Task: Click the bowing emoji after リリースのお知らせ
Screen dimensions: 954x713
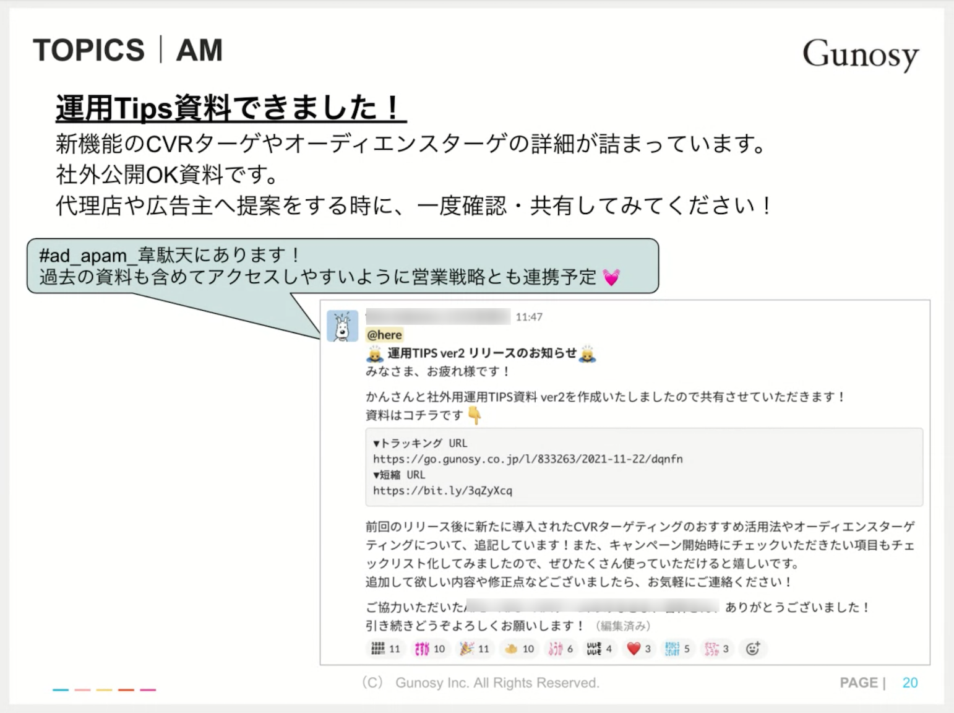Action: [x=587, y=354]
